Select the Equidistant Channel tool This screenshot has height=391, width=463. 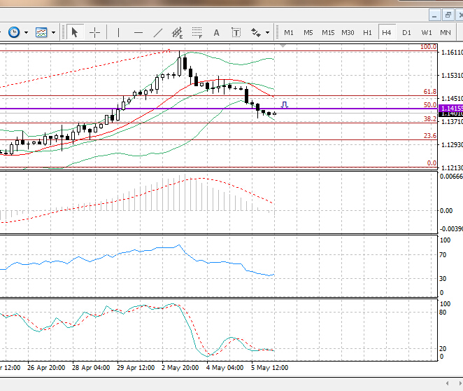(x=178, y=32)
